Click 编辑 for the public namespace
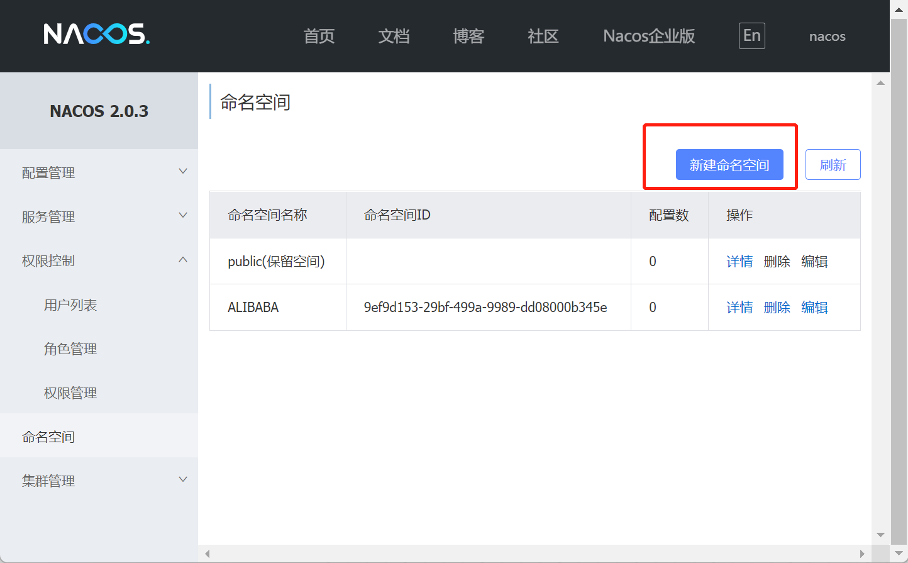The height and width of the screenshot is (563, 908). point(814,261)
